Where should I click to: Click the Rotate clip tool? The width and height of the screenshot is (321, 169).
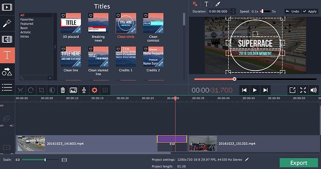point(31,90)
